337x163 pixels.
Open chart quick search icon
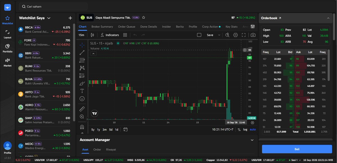coord(227,35)
